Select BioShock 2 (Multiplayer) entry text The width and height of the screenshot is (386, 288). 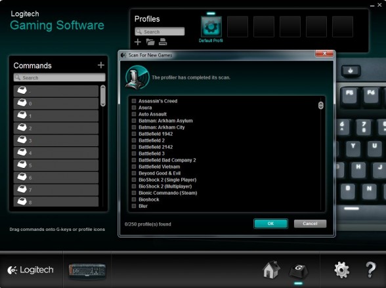point(165,186)
